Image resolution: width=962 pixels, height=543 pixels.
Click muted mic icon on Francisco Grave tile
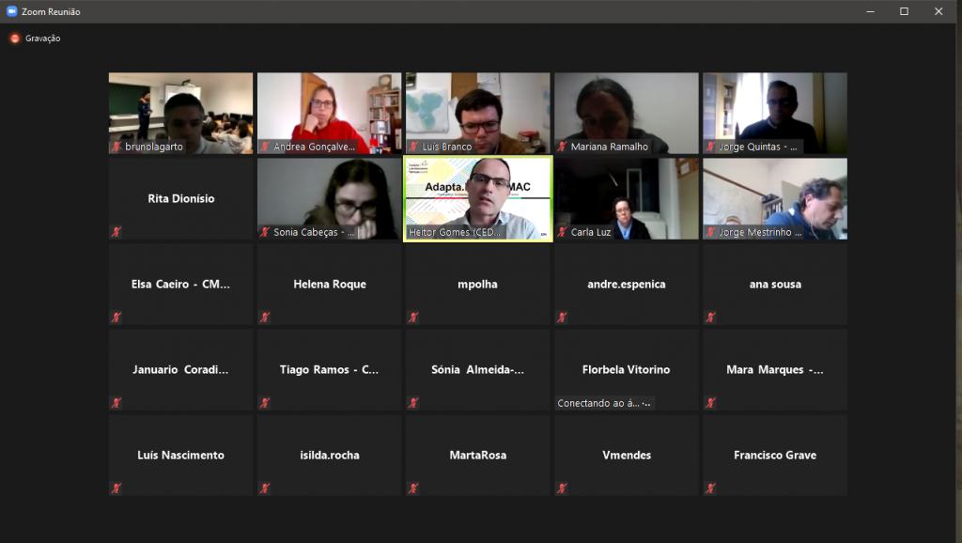(x=710, y=489)
